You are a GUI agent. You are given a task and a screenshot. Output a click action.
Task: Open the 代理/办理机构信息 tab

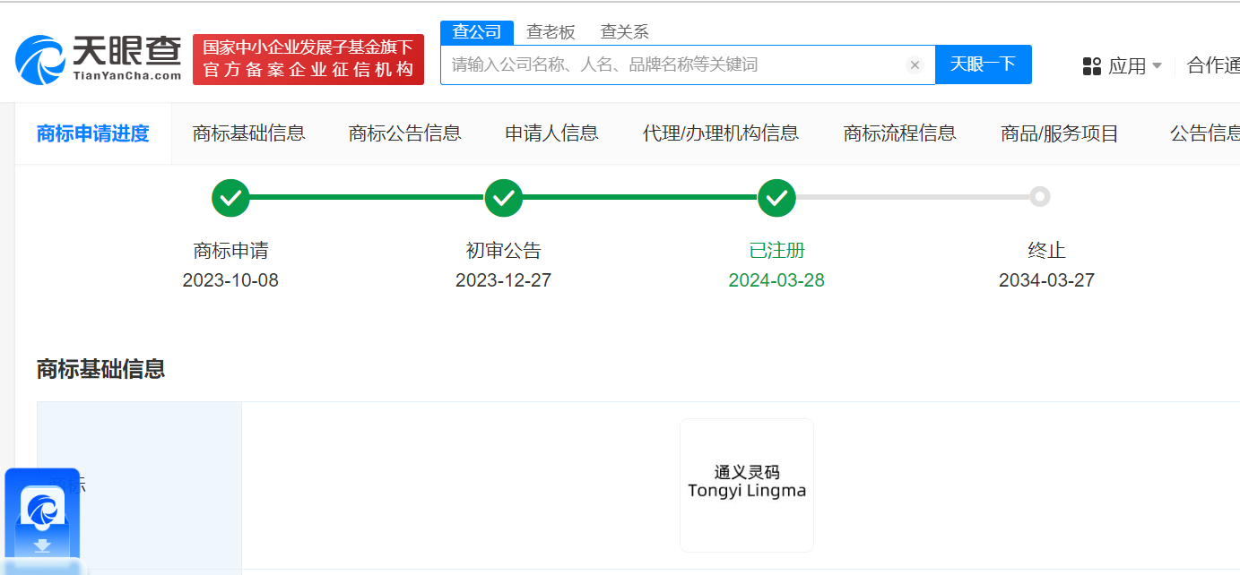[720, 133]
